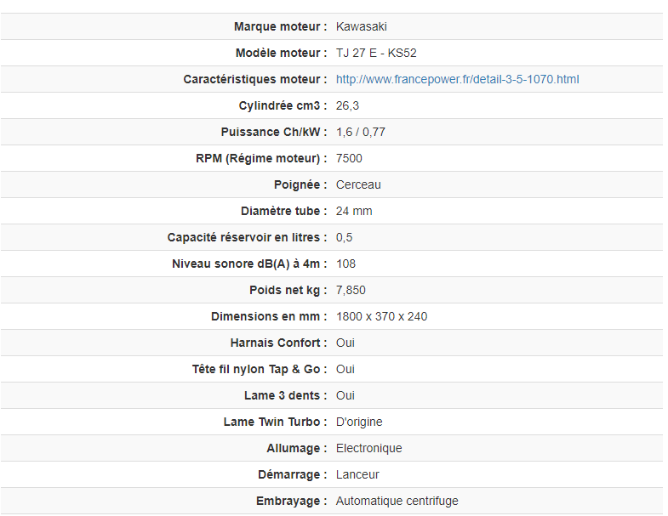Click the 'Modèle moteur' label
This screenshot has height=516, width=668.
(x=281, y=53)
